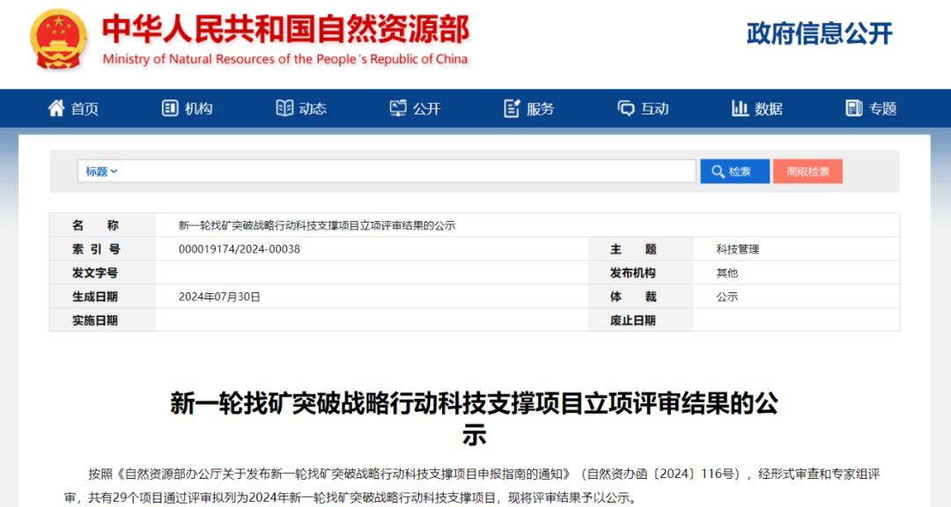Image resolution: width=951 pixels, height=507 pixels.
Task: Click the 机构 organization icon
Action: coord(170,108)
